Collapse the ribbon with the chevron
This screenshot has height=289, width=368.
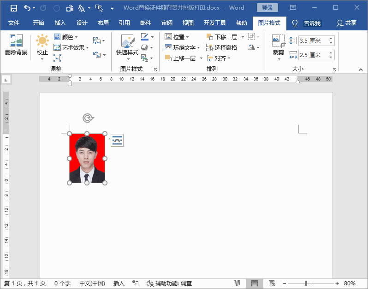pyautogui.click(x=361, y=69)
